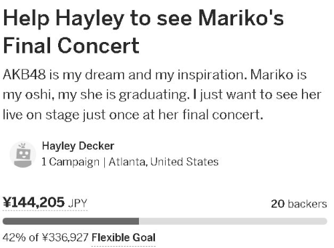The width and height of the screenshot is (334, 248).
Task: Click Hayley Decker's robot avatar icon
Action: coord(23,155)
